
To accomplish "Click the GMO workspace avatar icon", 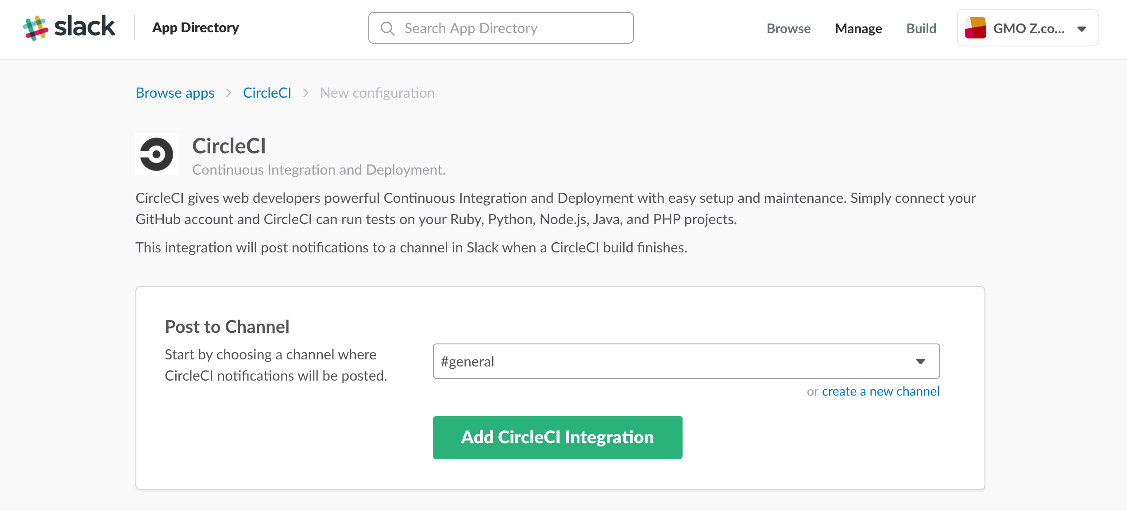I will (x=975, y=28).
